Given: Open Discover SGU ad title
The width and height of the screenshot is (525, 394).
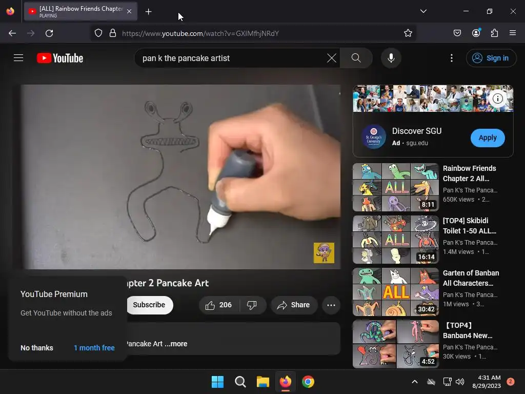Looking at the screenshot, I should pyautogui.click(x=416, y=131).
